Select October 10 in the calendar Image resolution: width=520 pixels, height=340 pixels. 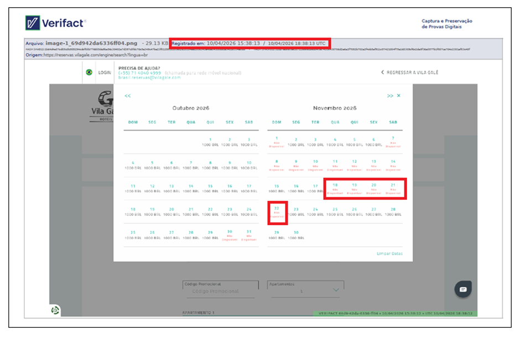249,166
